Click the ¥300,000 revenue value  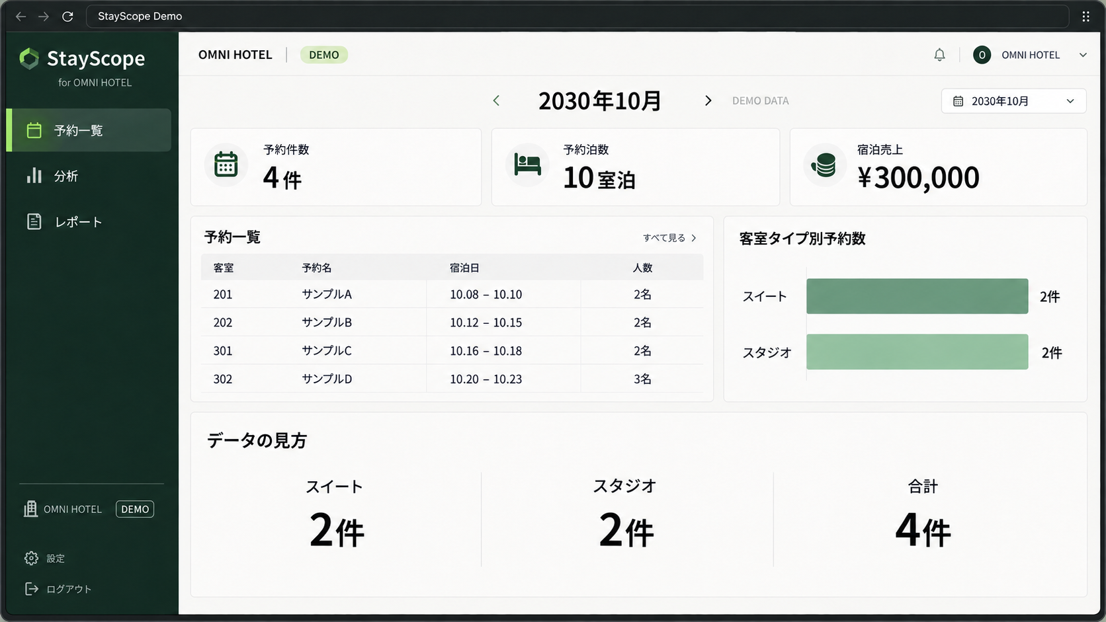pyautogui.click(x=918, y=177)
